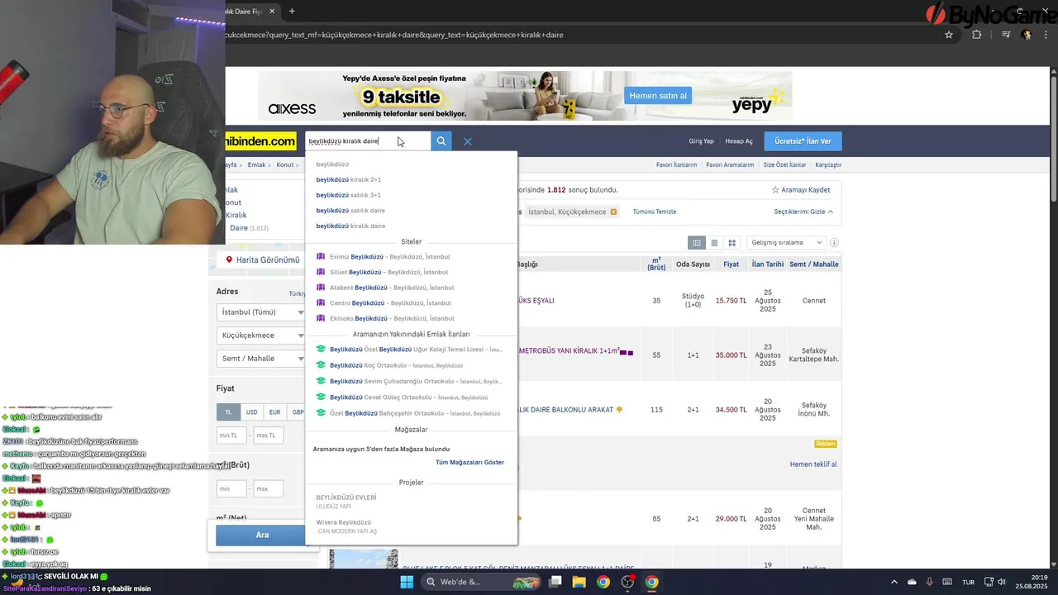The image size is (1058, 595).
Task: Open the Chrome profile avatar
Action: 1027,35
